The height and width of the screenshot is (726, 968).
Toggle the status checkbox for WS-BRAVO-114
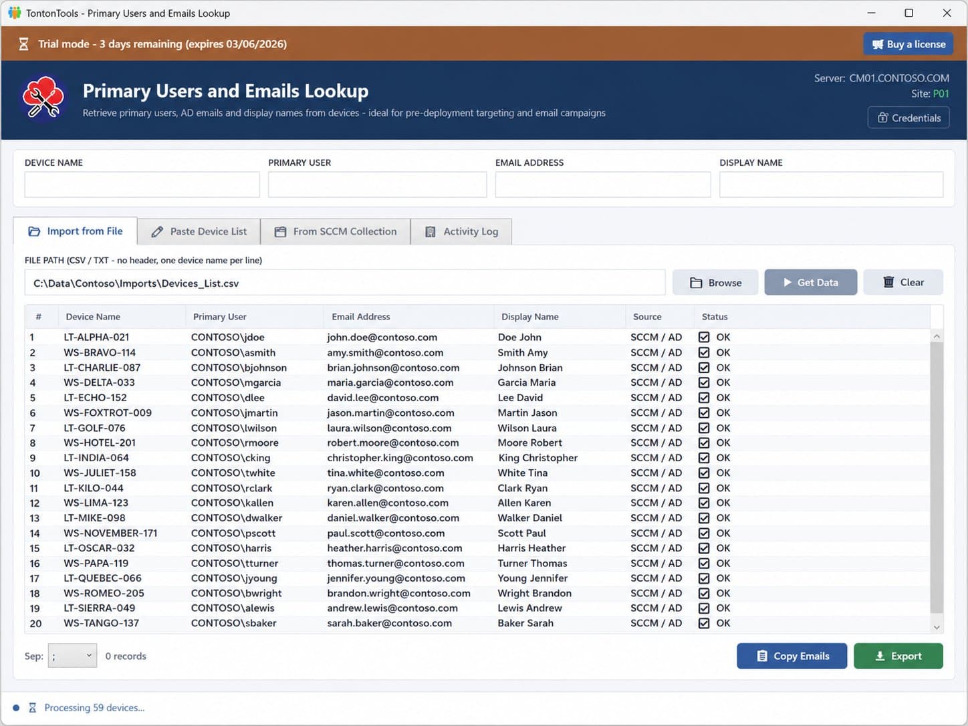(x=704, y=352)
